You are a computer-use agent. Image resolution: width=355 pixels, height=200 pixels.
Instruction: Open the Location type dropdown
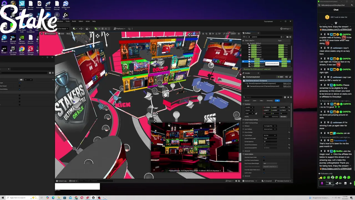point(250,107)
